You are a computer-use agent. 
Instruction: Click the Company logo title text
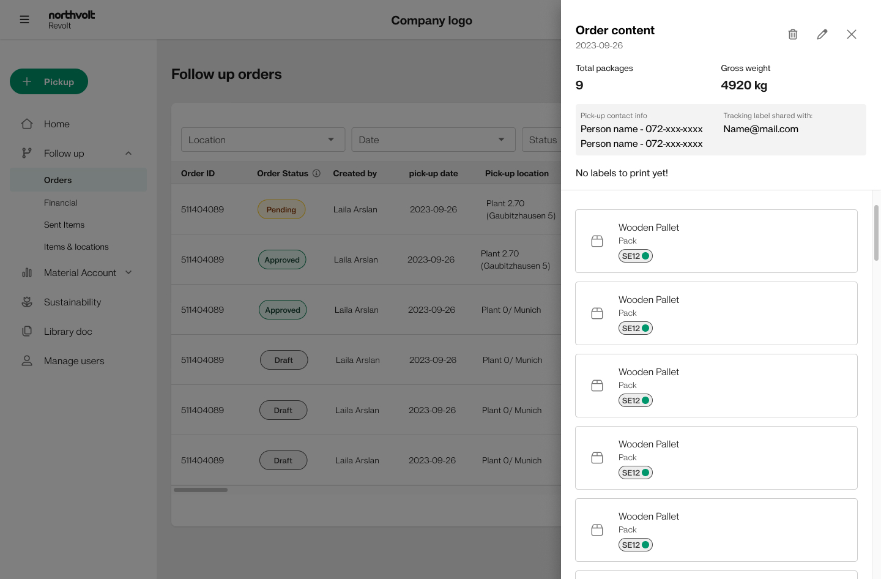(x=432, y=20)
